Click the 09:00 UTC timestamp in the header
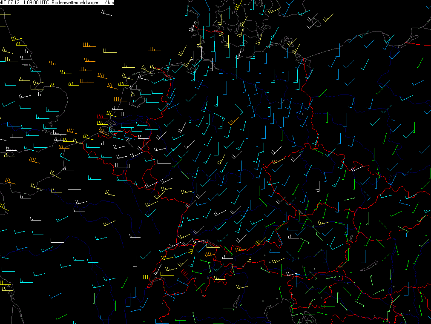 (32, 3)
